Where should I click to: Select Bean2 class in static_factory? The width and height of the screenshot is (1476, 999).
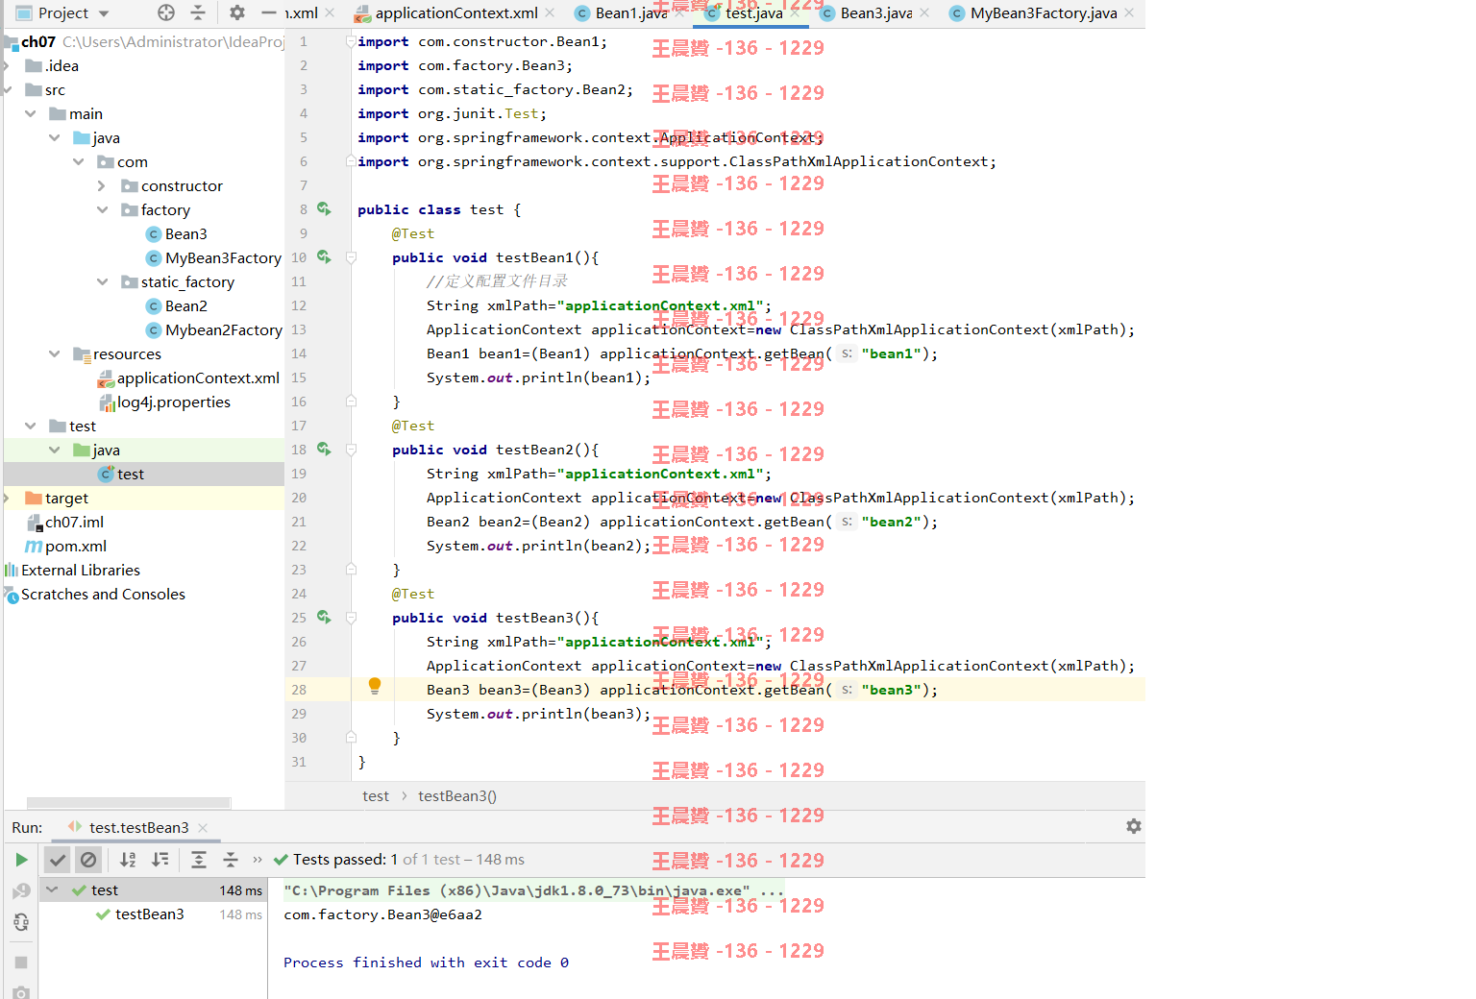click(x=176, y=305)
